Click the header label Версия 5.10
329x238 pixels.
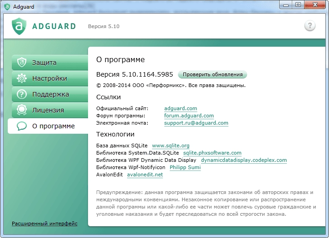[103, 26]
